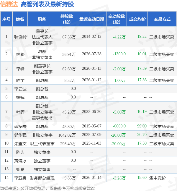Click the data source footnote text
Viewport: 177px width, 191px height.
point(47,188)
